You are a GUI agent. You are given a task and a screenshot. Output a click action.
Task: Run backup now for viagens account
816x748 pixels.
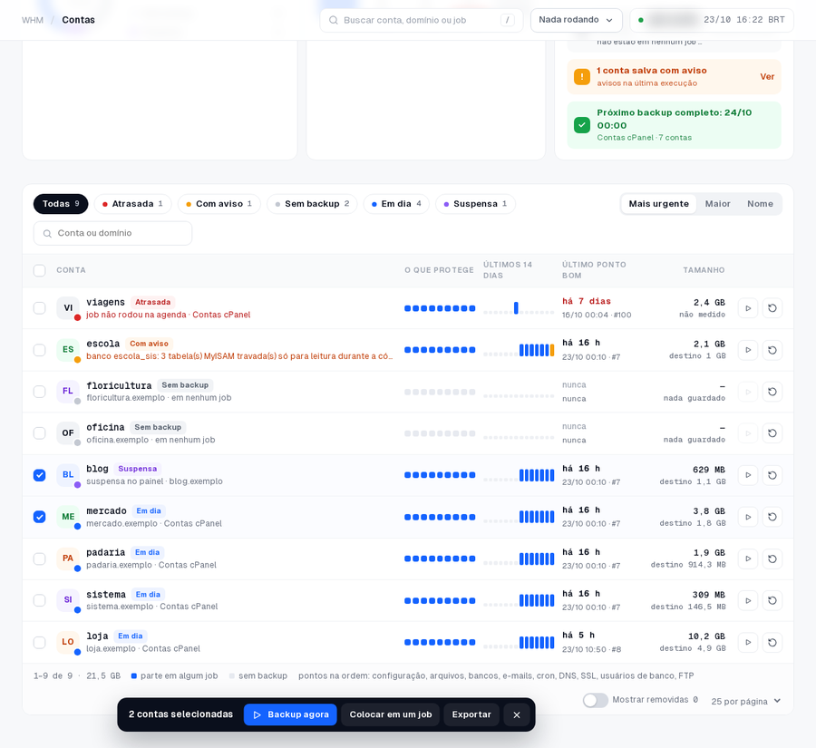tap(748, 308)
